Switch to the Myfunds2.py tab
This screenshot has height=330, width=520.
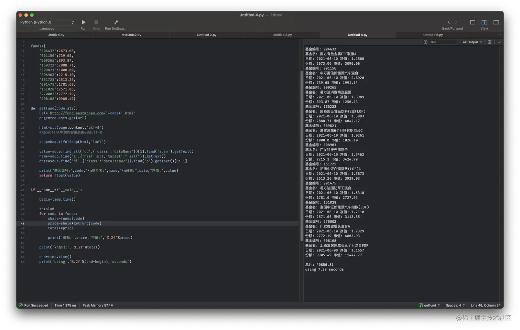(x=131, y=35)
